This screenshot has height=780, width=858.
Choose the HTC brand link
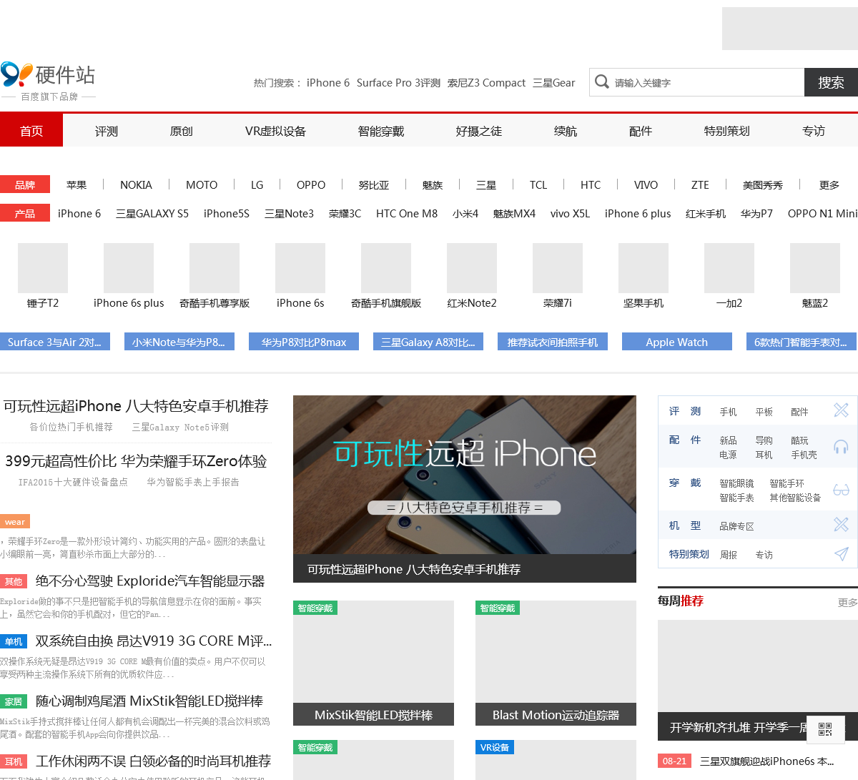[x=591, y=184]
